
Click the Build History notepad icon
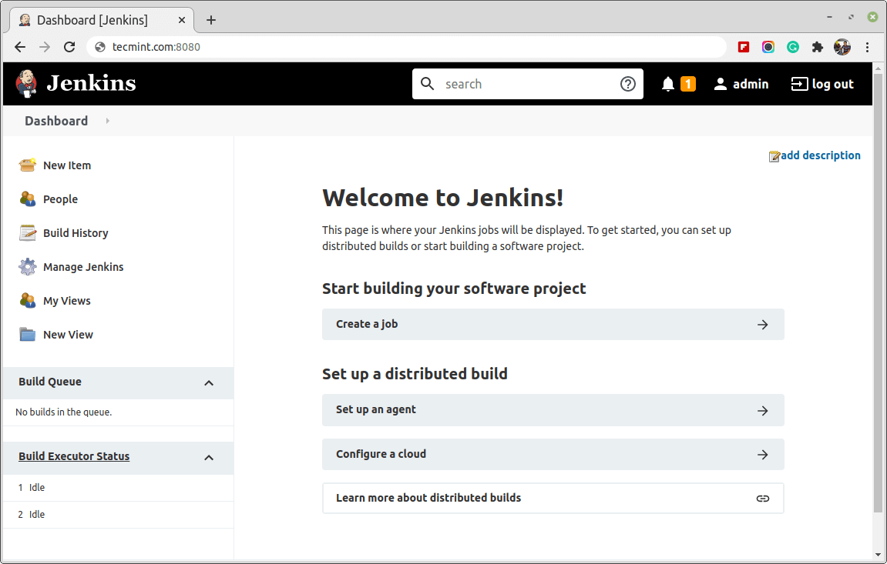[27, 232]
